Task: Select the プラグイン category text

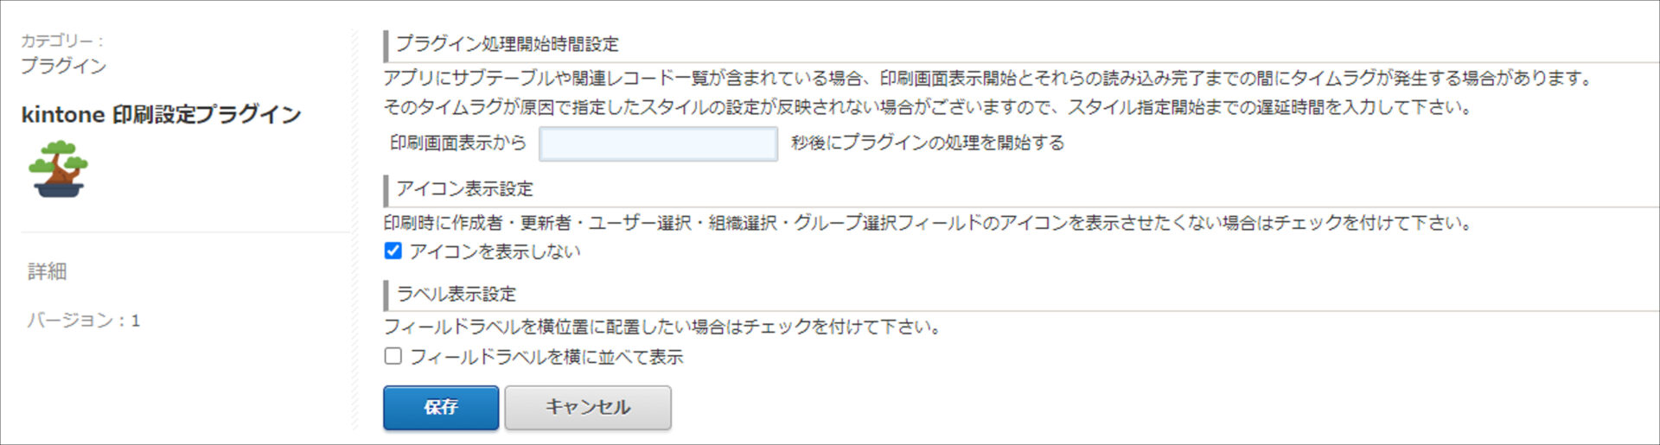Action: [x=63, y=66]
